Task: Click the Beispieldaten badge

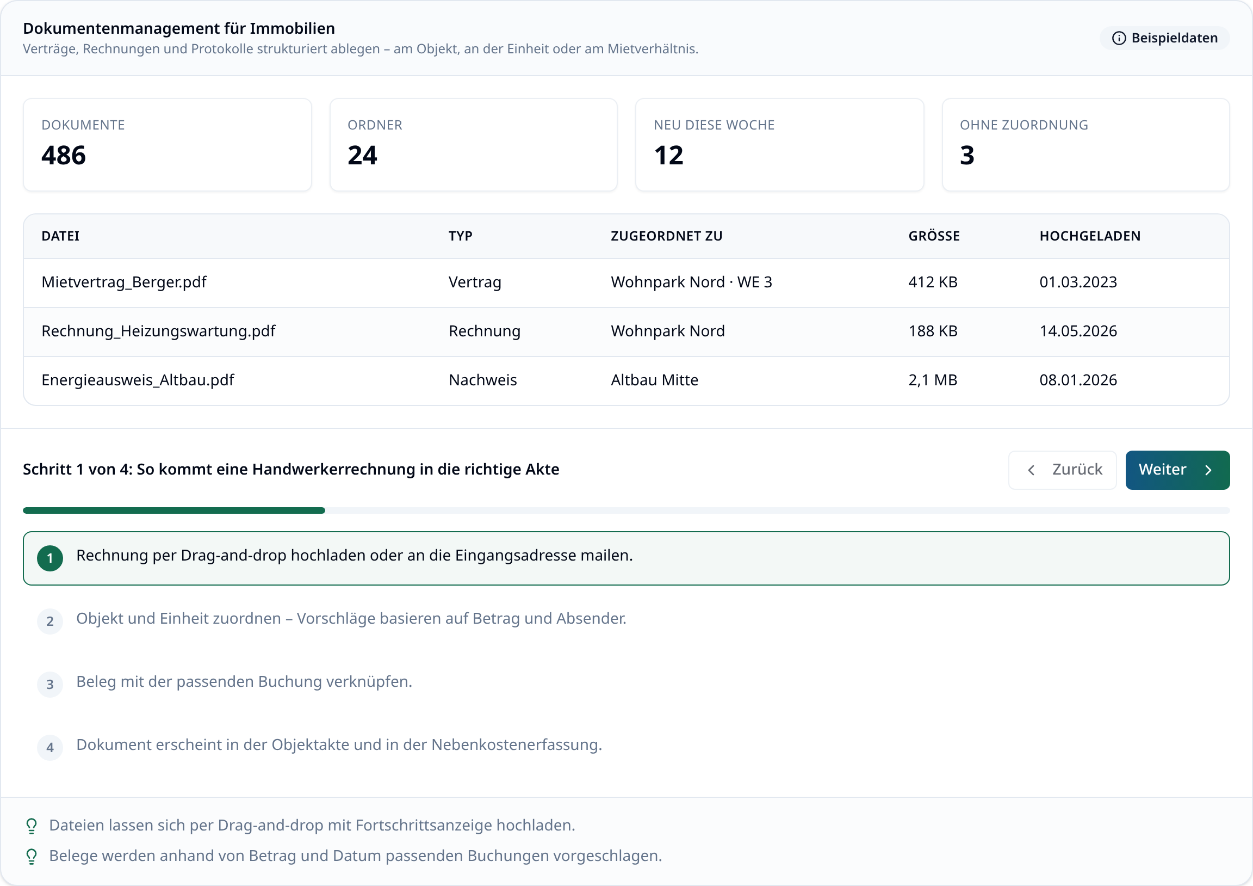Action: (x=1164, y=38)
